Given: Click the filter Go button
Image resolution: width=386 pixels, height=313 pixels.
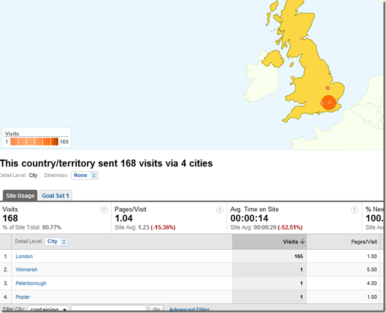Looking at the screenshot, I should coord(156,309).
